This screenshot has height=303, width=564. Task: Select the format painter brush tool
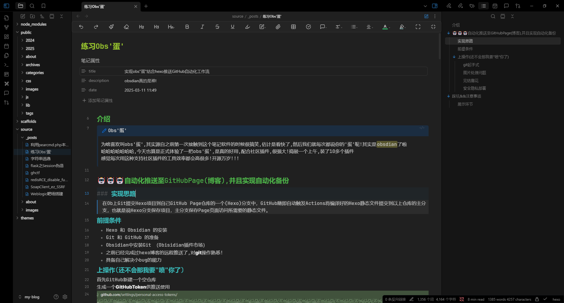click(111, 27)
